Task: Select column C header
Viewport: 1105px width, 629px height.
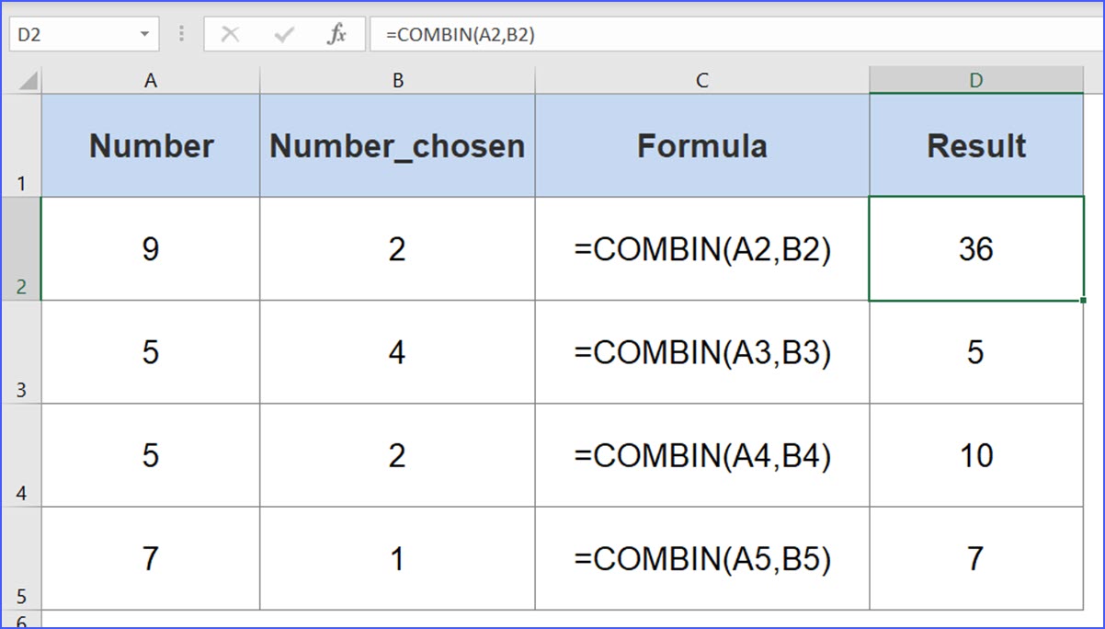Action: tap(701, 81)
